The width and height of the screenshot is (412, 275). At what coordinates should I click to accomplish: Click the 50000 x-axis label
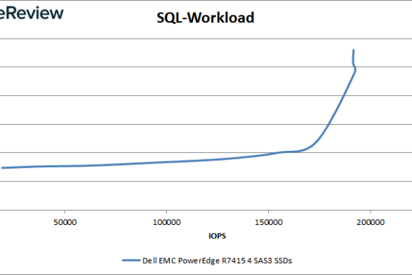[x=65, y=222]
